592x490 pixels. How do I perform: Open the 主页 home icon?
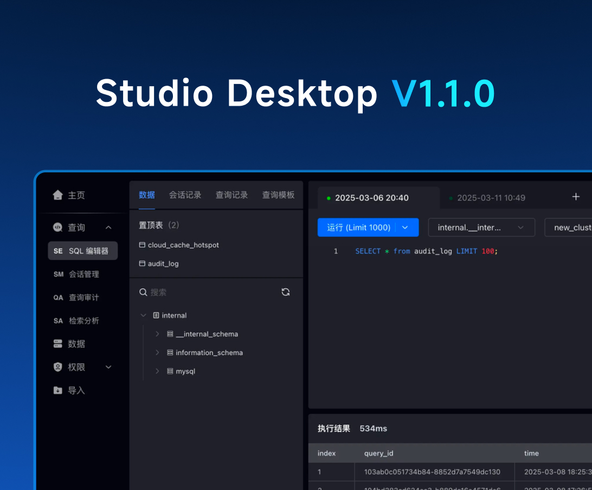coord(58,195)
